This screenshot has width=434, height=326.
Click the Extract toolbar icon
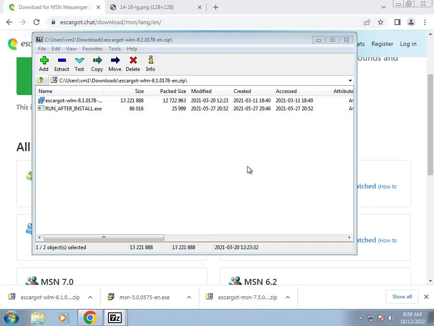click(61, 64)
